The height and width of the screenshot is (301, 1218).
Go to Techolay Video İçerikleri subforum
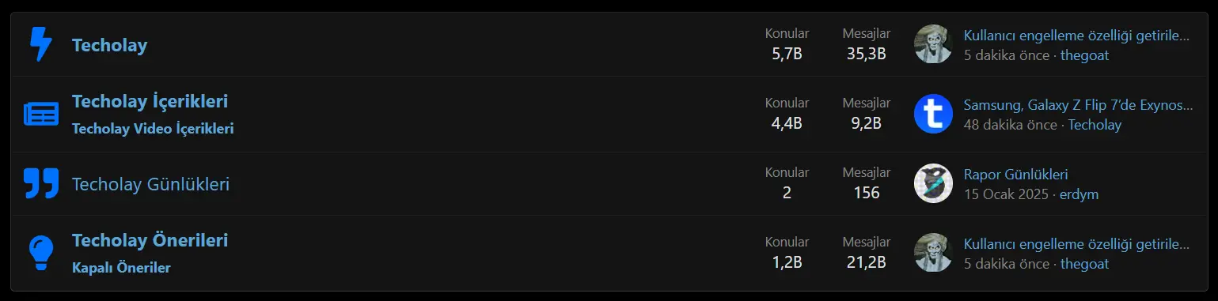tap(153, 129)
